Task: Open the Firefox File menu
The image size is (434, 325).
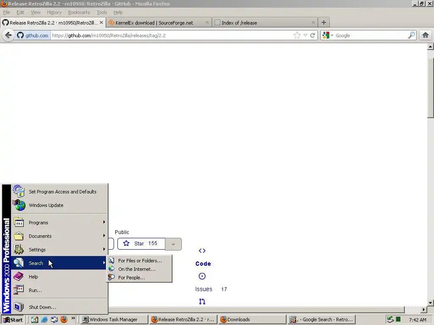Action: (x=6, y=12)
